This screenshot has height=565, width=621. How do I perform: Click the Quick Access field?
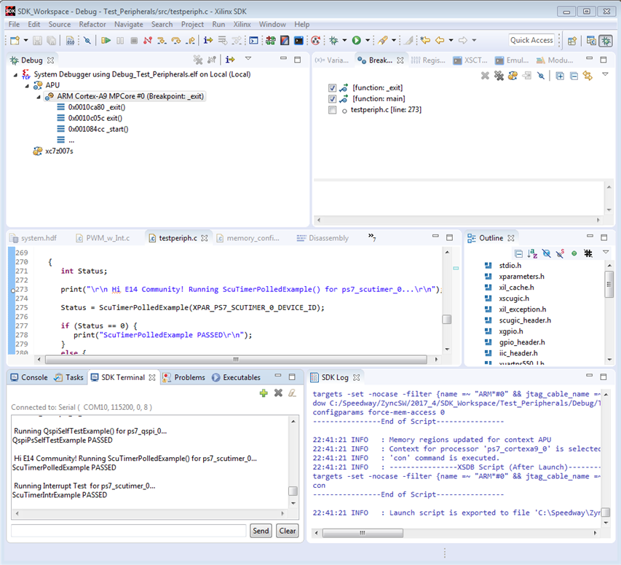point(531,40)
